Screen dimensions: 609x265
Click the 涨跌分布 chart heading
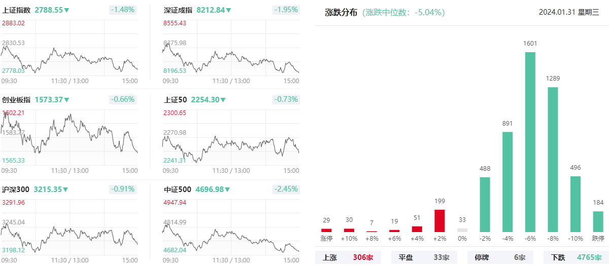click(342, 13)
